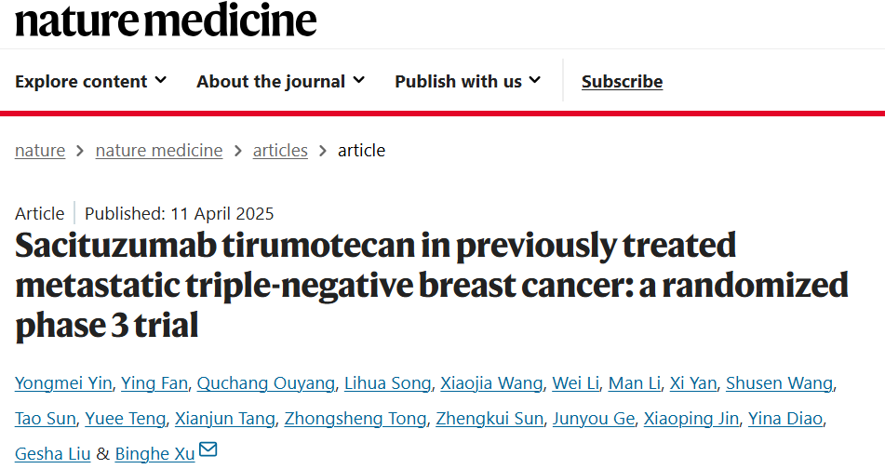The image size is (885, 469).
Task: Open author Zhongsheng Tong's link
Action: tap(355, 419)
